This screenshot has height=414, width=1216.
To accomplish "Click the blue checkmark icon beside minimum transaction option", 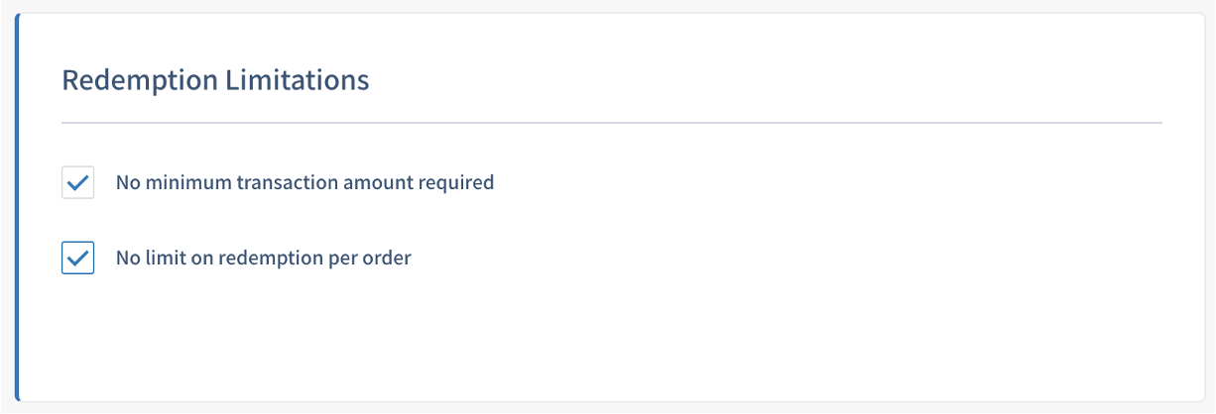I will click(77, 183).
